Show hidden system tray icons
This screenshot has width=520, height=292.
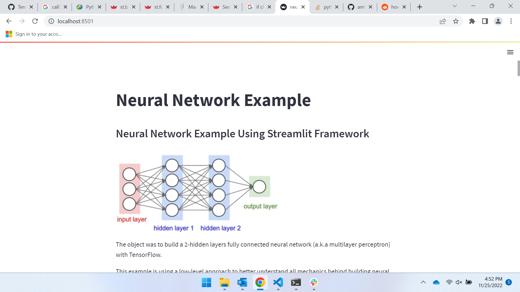point(423,282)
